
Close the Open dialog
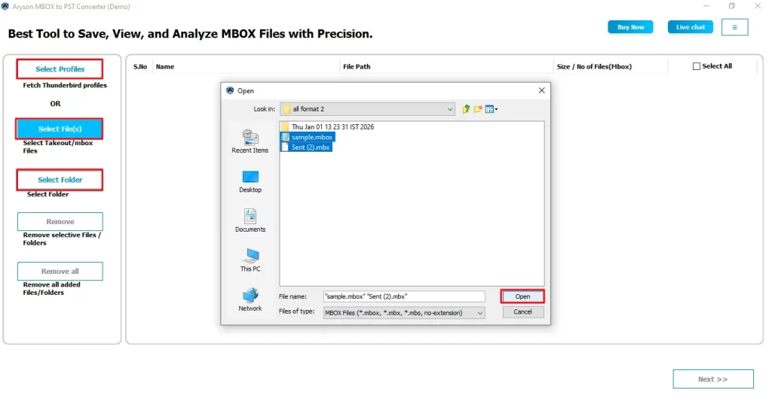coord(541,90)
